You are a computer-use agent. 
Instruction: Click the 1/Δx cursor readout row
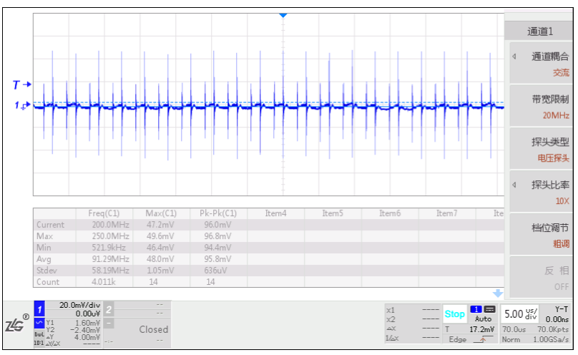click(413, 338)
